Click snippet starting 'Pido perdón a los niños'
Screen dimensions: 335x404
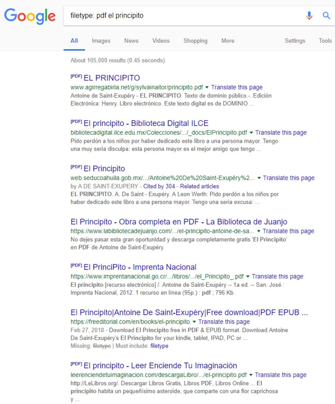tap(174, 145)
